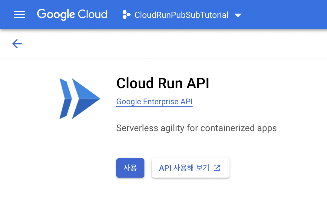Click the Serverless agility for containerized apps text

197,128
